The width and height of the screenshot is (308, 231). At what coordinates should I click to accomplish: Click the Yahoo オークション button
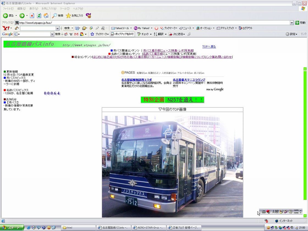204,28
